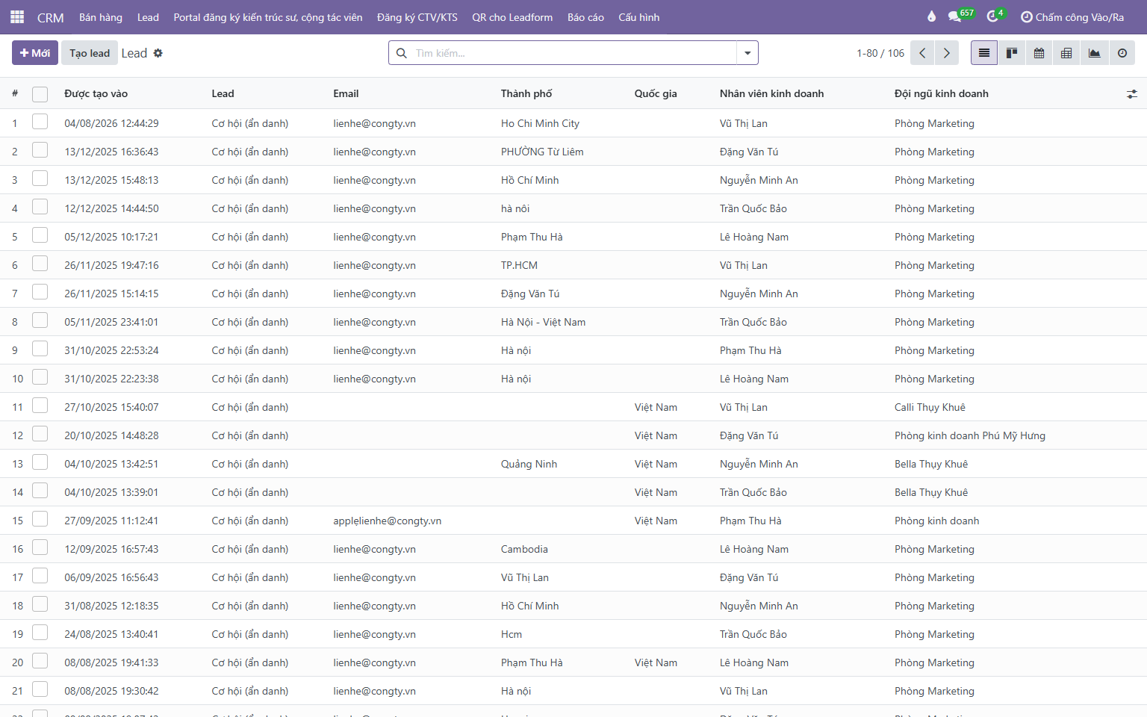Open optional columns adjust toggle
The width and height of the screenshot is (1147, 717).
coord(1132,94)
